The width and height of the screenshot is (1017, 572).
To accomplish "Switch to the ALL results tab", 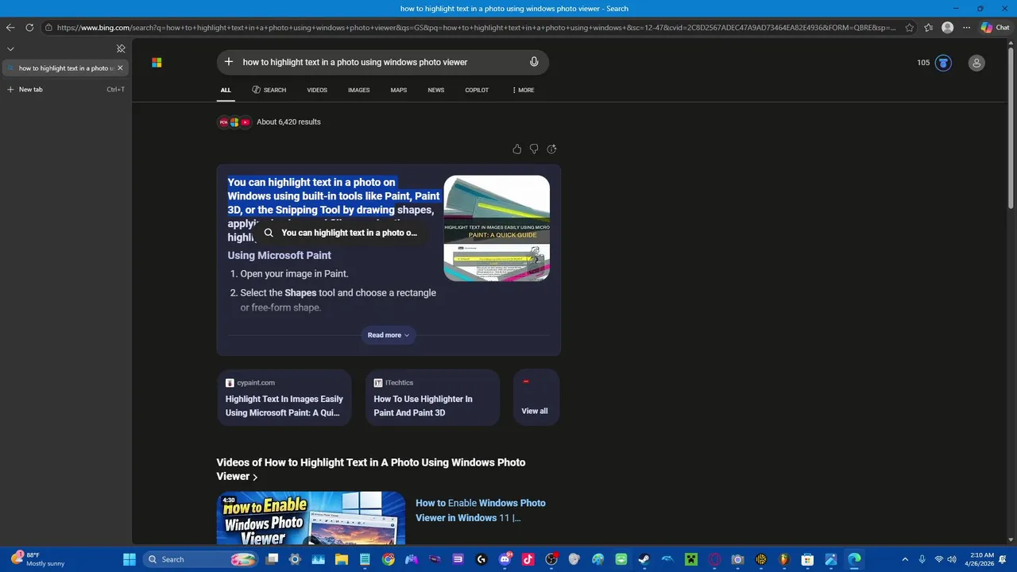I will [226, 90].
